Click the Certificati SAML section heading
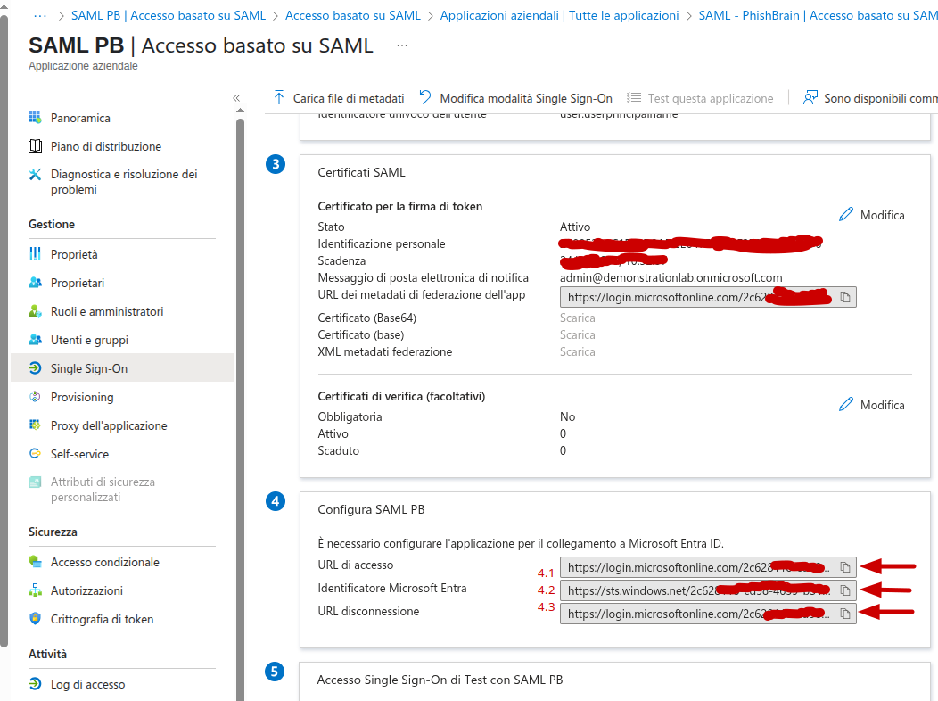This screenshot has width=938, height=701. [x=361, y=172]
